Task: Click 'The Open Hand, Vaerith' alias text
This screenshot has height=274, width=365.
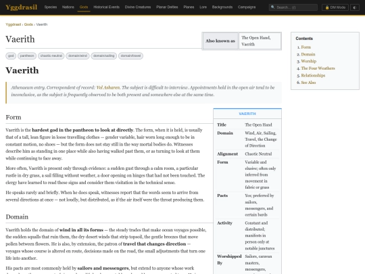Action: [x=255, y=41]
